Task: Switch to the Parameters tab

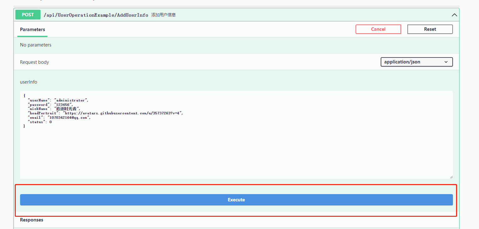Action: [32, 30]
